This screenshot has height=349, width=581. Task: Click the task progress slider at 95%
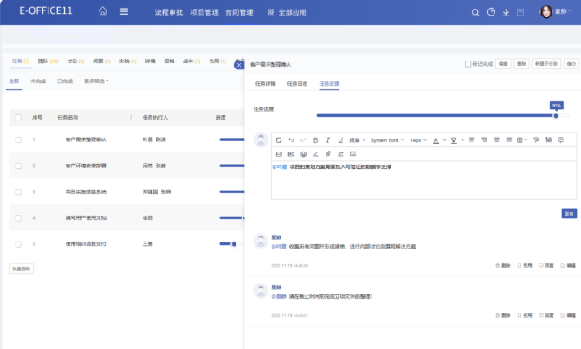click(556, 115)
